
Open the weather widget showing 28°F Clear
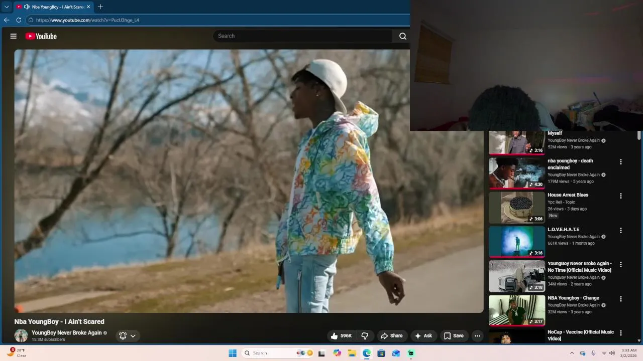17,353
